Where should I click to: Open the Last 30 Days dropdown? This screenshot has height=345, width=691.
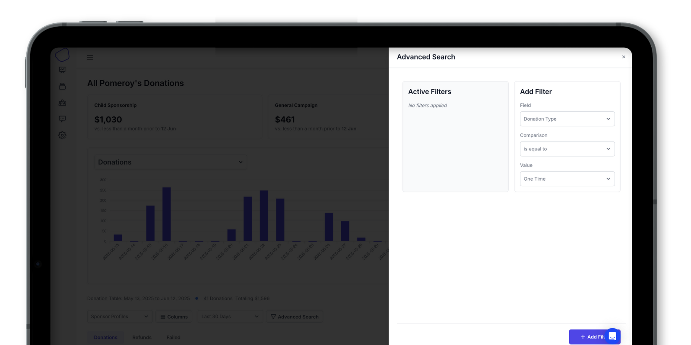tap(230, 317)
